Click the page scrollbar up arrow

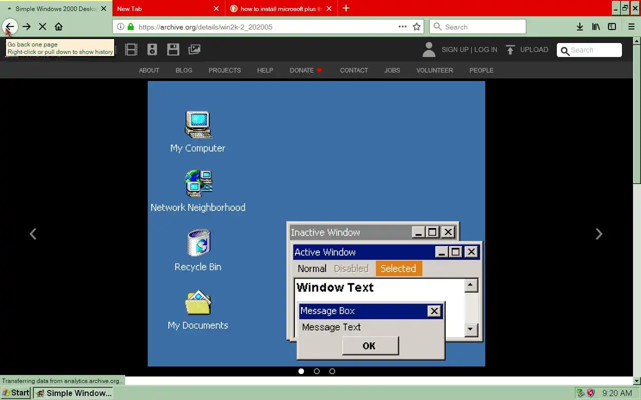[x=637, y=41]
